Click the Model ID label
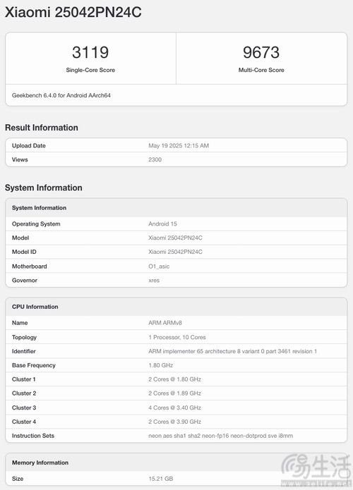The height and width of the screenshot is (490, 353). tap(24, 252)
